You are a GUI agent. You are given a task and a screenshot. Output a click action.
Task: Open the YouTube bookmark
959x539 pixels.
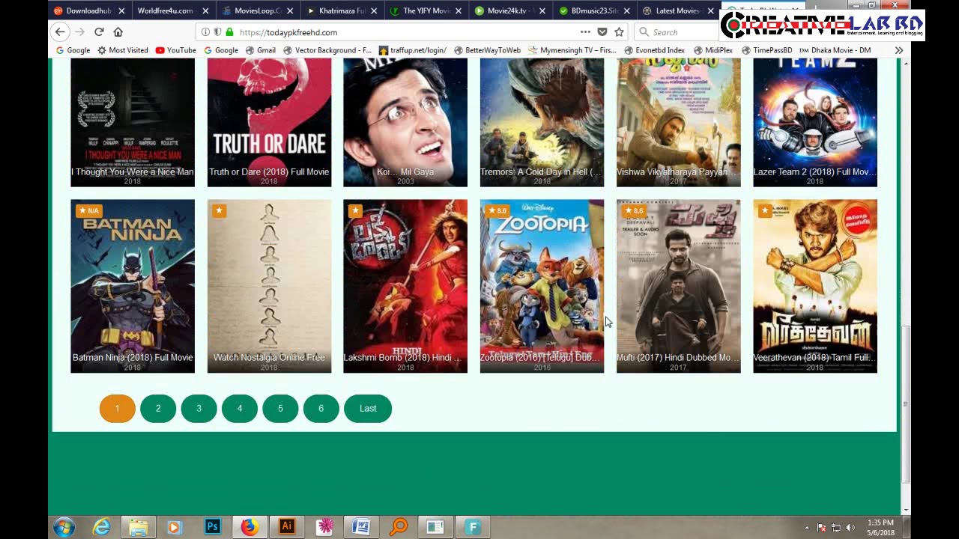176,50
